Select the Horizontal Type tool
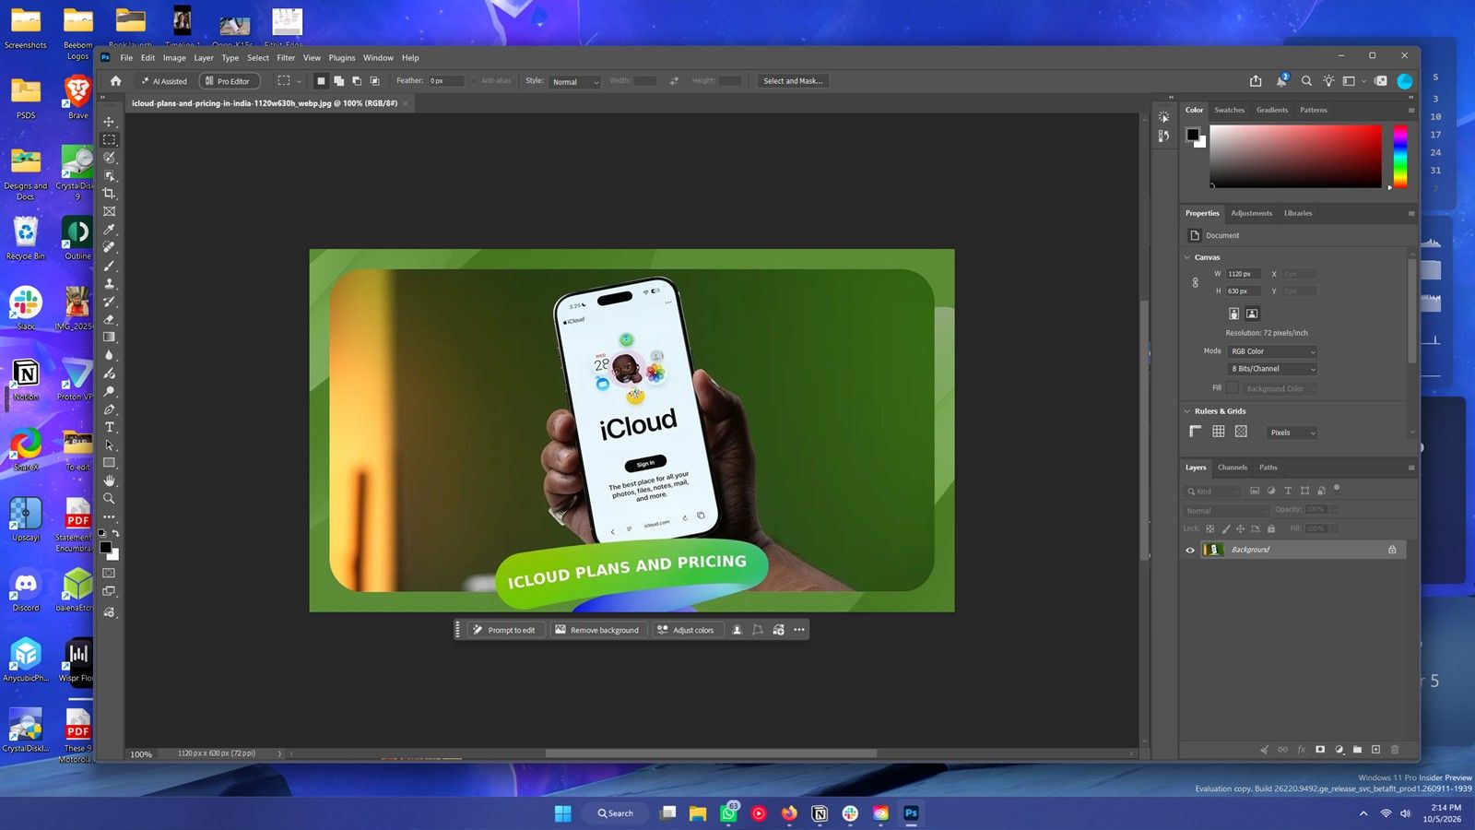Image resolution: width=1475 pixels, height=830 pixels. coord(109,427)
